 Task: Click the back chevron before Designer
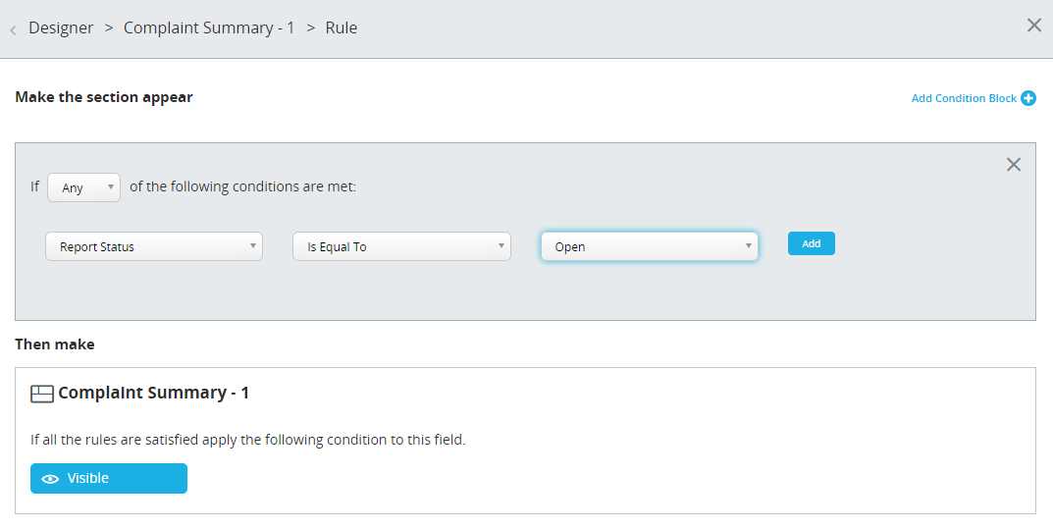click(13, 30)
